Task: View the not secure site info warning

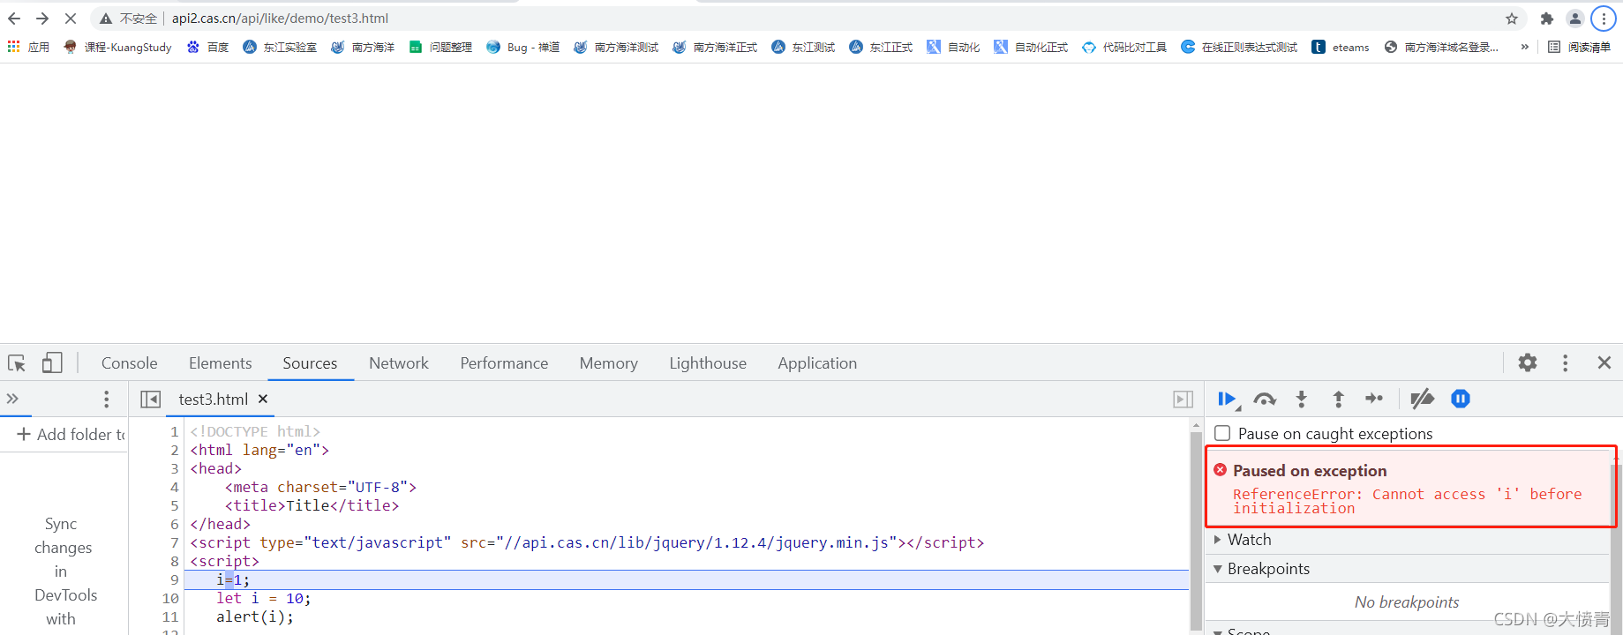Action: (x=128, y=19)
